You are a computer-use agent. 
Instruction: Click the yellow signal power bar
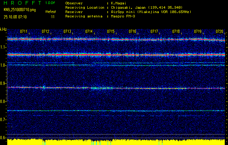coord(116,142)
